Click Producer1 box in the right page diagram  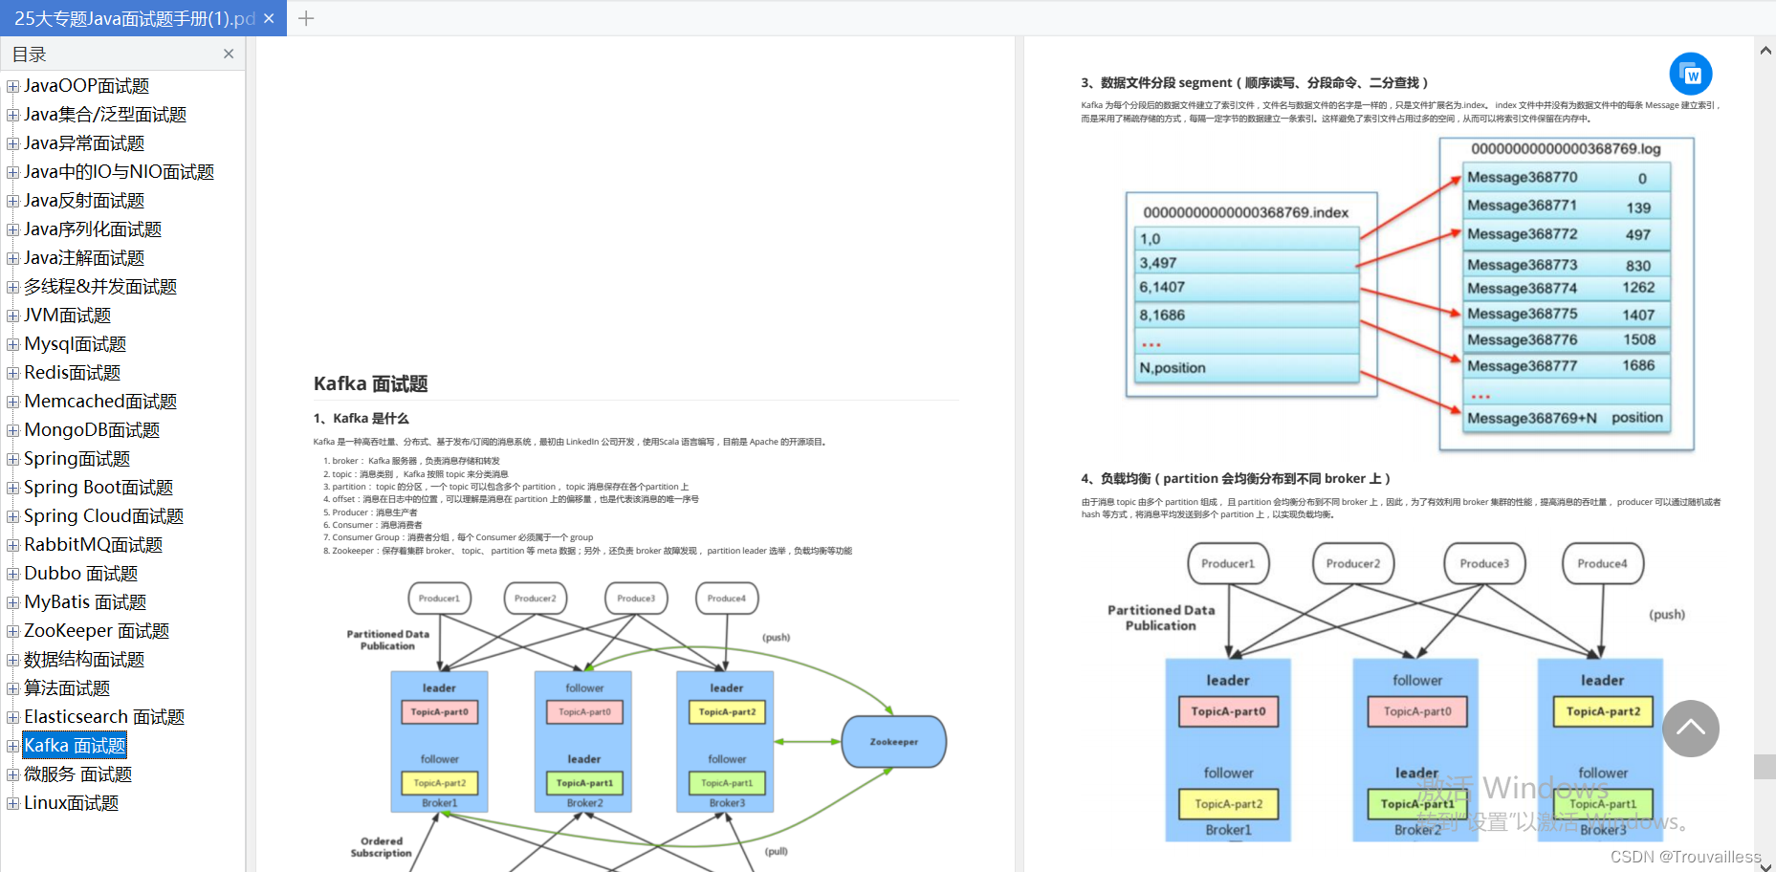tap(1228, 563)
